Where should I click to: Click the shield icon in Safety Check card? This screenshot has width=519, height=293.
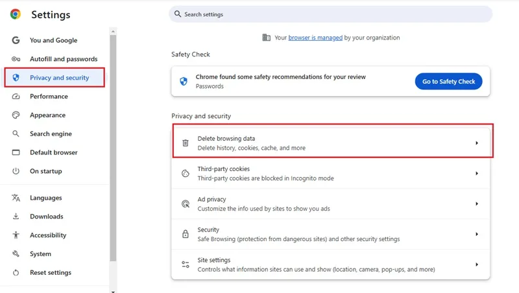[184, 81]
